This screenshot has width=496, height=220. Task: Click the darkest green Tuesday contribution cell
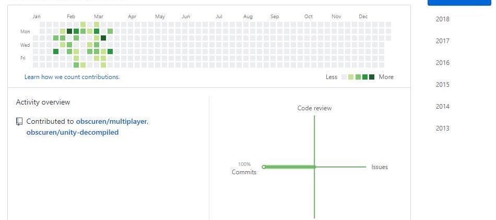pyautogui.click(x=103, y=38)
